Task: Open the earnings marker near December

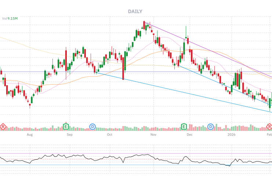Action: coord(184,127)
